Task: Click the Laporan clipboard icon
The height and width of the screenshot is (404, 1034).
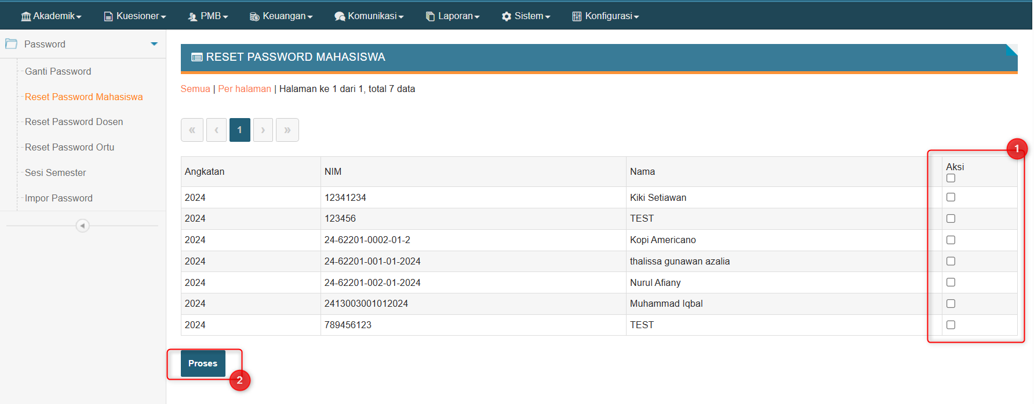Action: (x=430, y=17)
